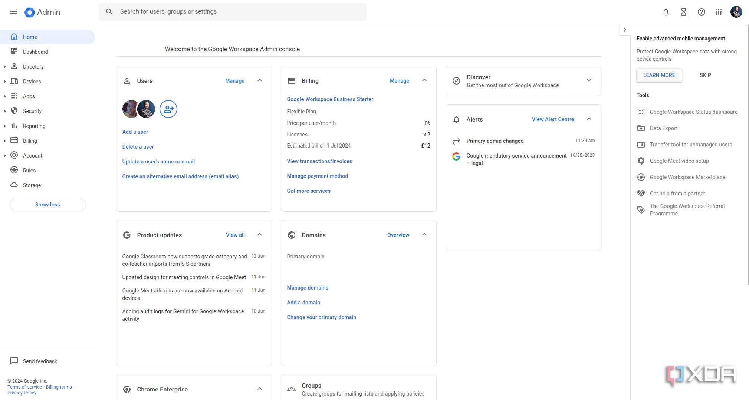Click the add user circle icon

tap(168, 109)
